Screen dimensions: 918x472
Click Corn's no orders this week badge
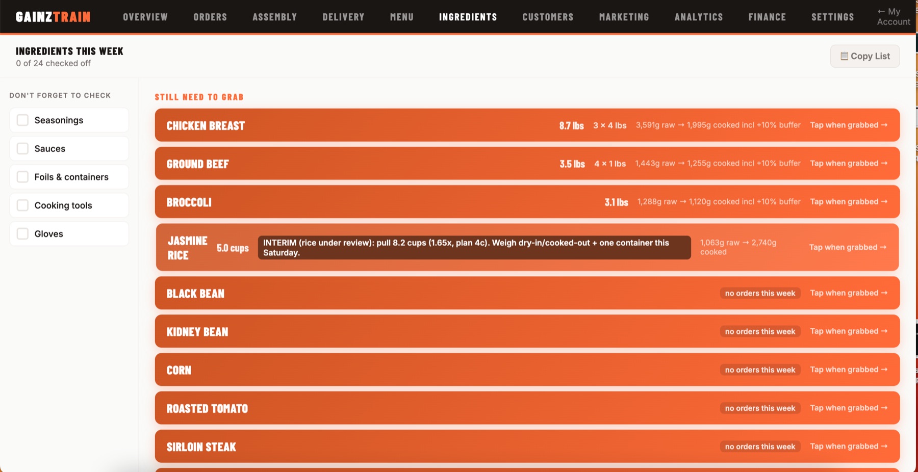point(760,370)
